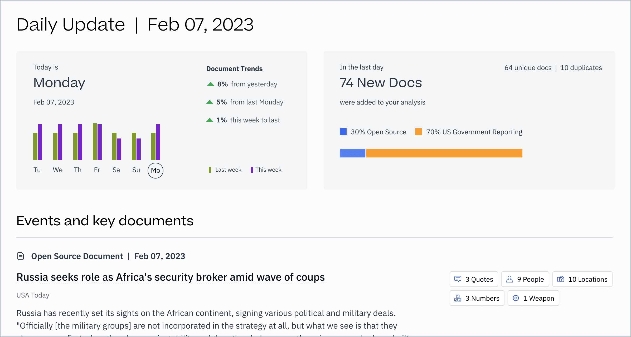Viewport: 631px width, 337px height.
Task: Click the document icon beside Open Source Document
Action: tap(21, 256)
